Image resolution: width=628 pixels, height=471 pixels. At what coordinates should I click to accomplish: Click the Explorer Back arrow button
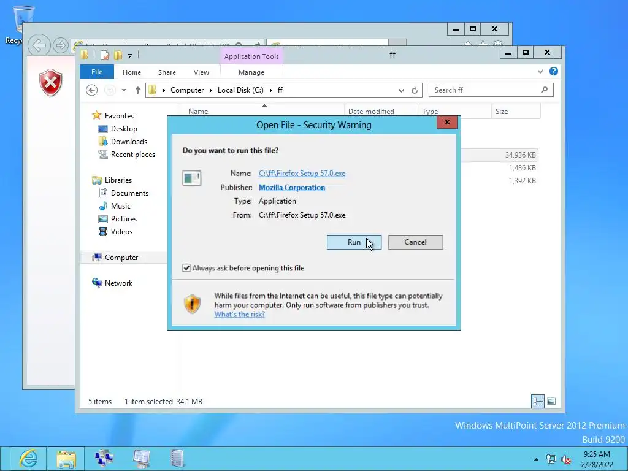coord(92,90)
